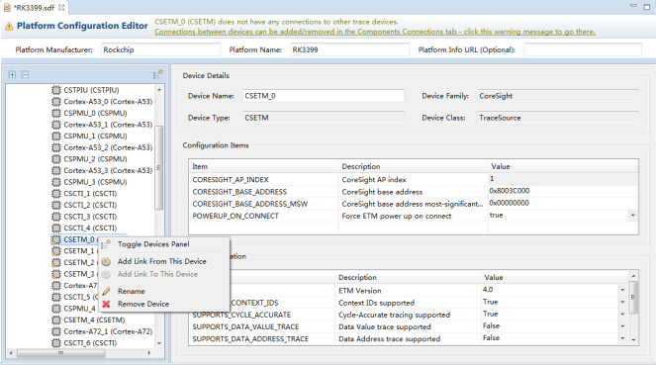Select Remove Device in the context menu

coord(143,304)
